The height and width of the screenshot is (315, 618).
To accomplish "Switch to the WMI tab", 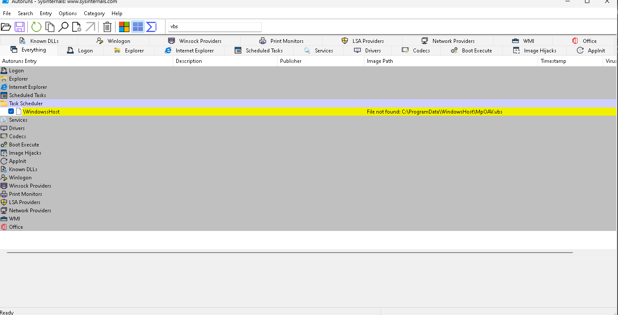I will tap(523, 41).
